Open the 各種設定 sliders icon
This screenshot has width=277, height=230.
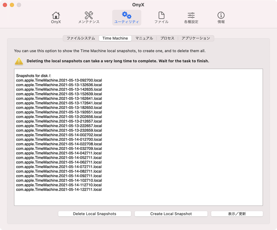(x=191, y=18)
